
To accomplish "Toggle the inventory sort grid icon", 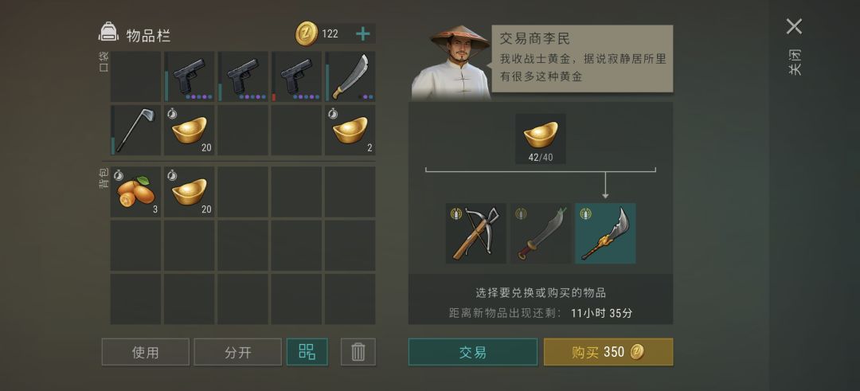I will point(307,351).
